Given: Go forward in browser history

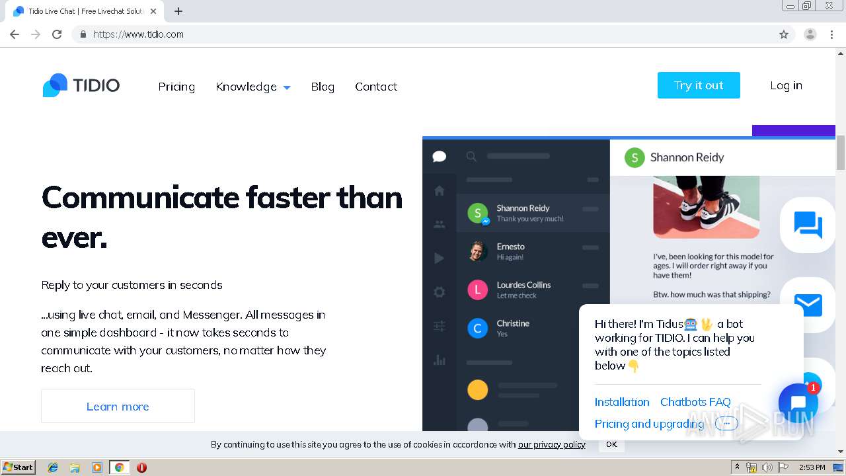Looking at the screenshot, I should pos(36,34).
